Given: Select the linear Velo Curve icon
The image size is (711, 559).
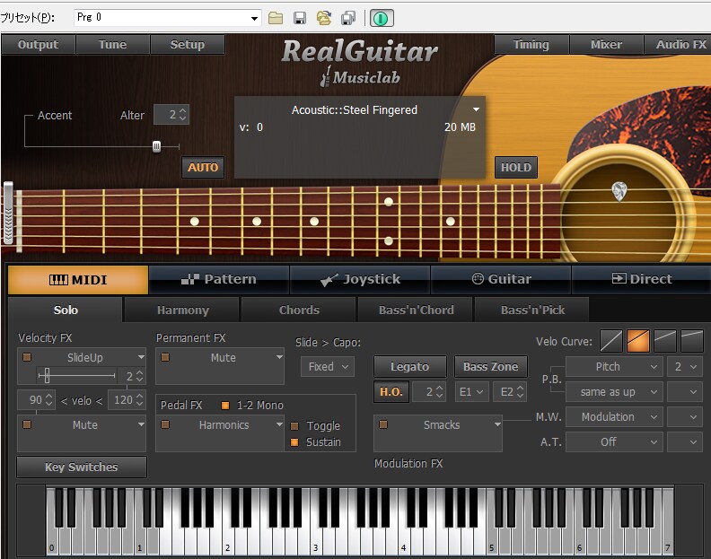Looking at the screenshot, I should [611, 341].
